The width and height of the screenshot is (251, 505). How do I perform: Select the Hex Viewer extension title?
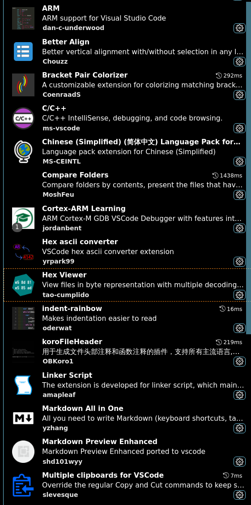click(64, 275)
